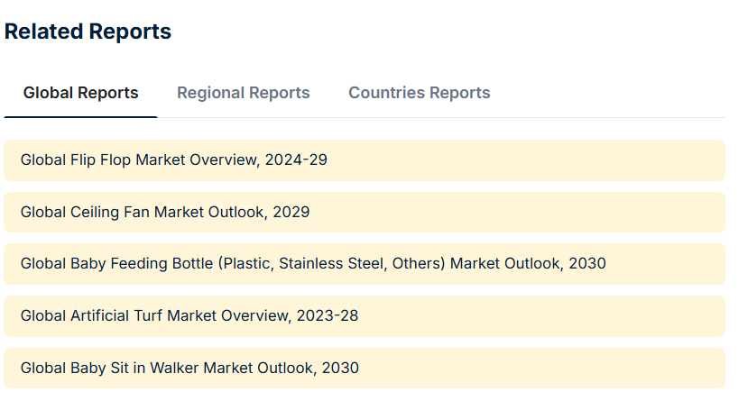Click the 2029 year in Ceiling Fan title
Screen dimensions: 748x401
pyautogui.click(x=291, y=212)
